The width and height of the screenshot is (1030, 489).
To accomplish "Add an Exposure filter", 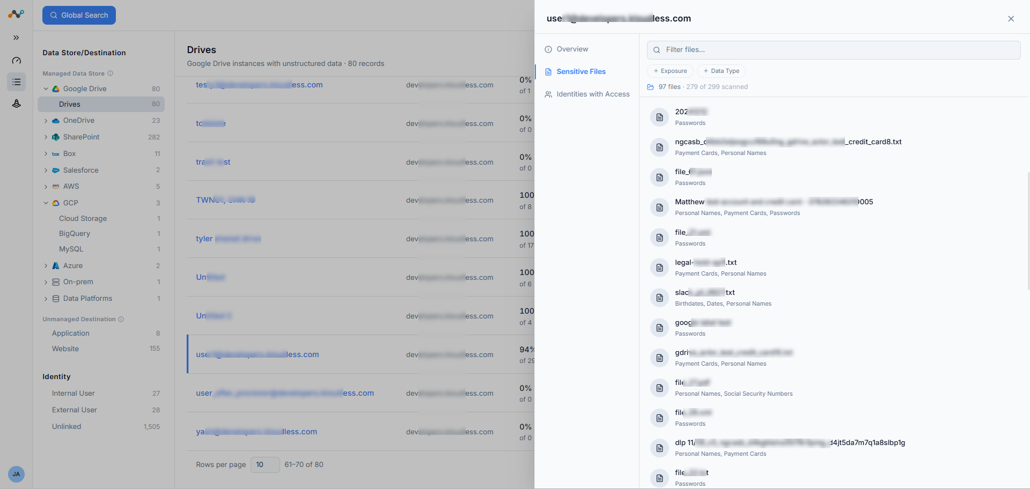I will tap(670, 71).
